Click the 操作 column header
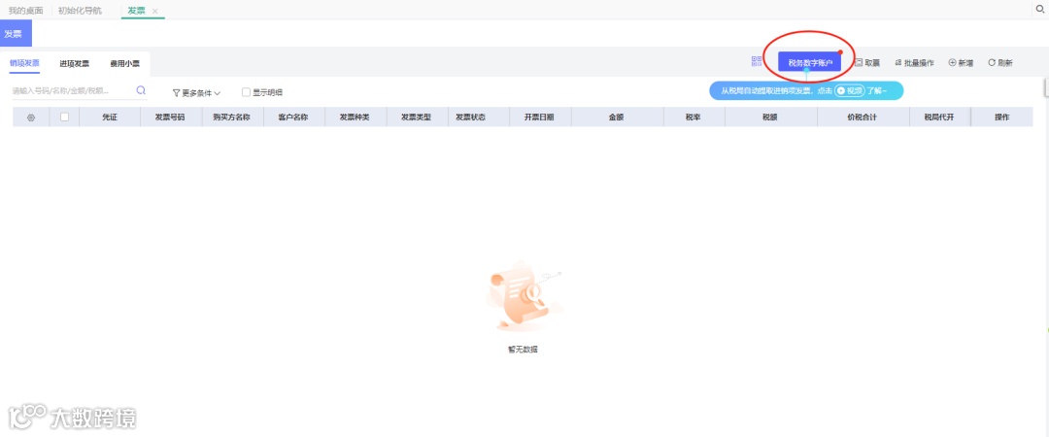Viewport: 1049px width, 437px height. click(x=1002, y=118)
